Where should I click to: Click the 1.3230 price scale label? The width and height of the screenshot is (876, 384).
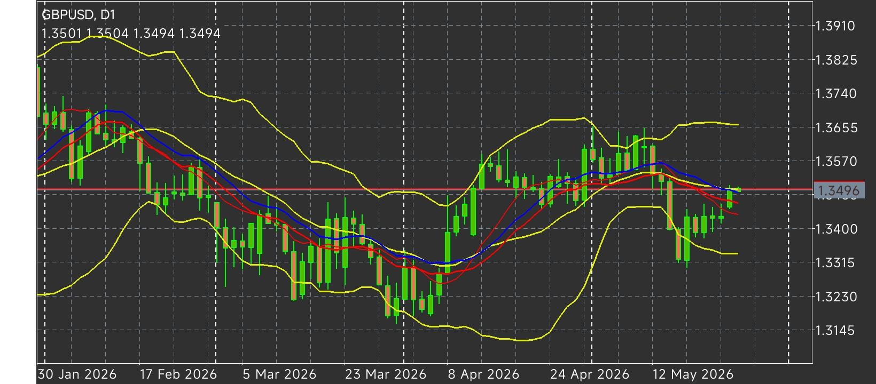(x=836, y=297)
